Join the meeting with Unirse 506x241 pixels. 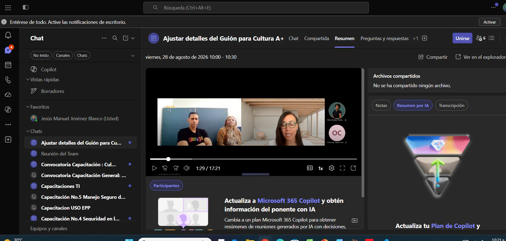point(462,38)
